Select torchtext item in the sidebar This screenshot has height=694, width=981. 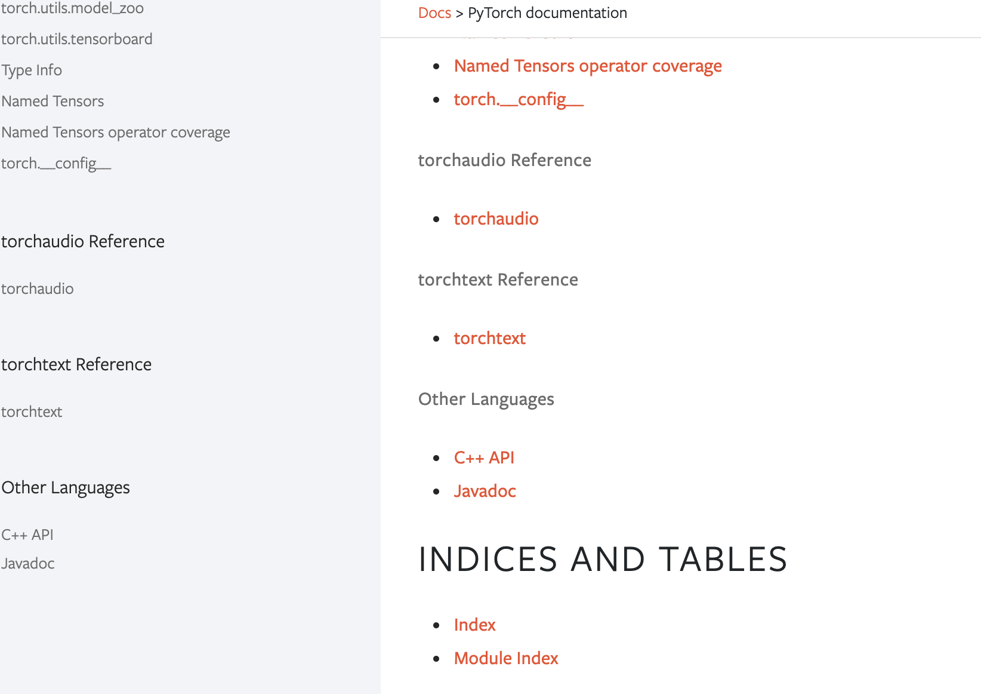(32, 412)
